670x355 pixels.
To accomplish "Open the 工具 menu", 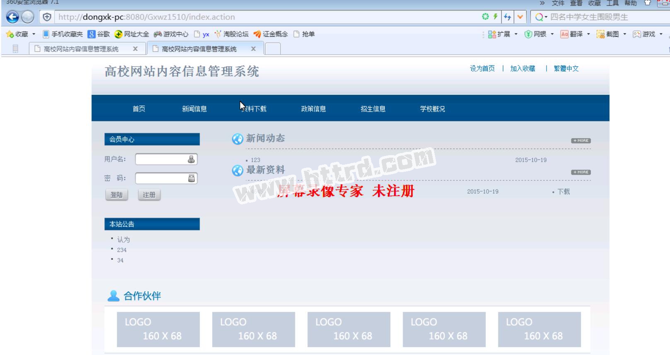I will [612, 3].
